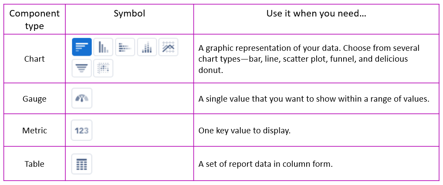This screenshot has height=185, width=443.
Task: Click the 'Symbol' column header
Action: 129,13
